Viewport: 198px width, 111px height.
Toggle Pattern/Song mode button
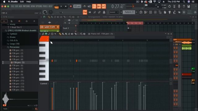click(x=56, y=6)
